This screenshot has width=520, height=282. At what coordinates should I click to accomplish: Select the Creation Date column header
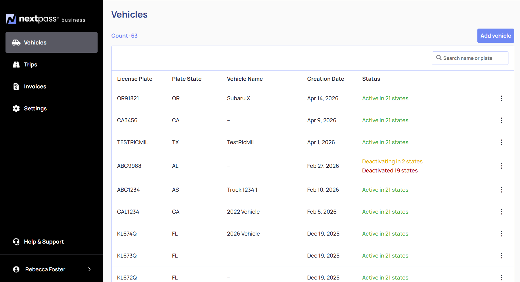(x=325, y=79)
